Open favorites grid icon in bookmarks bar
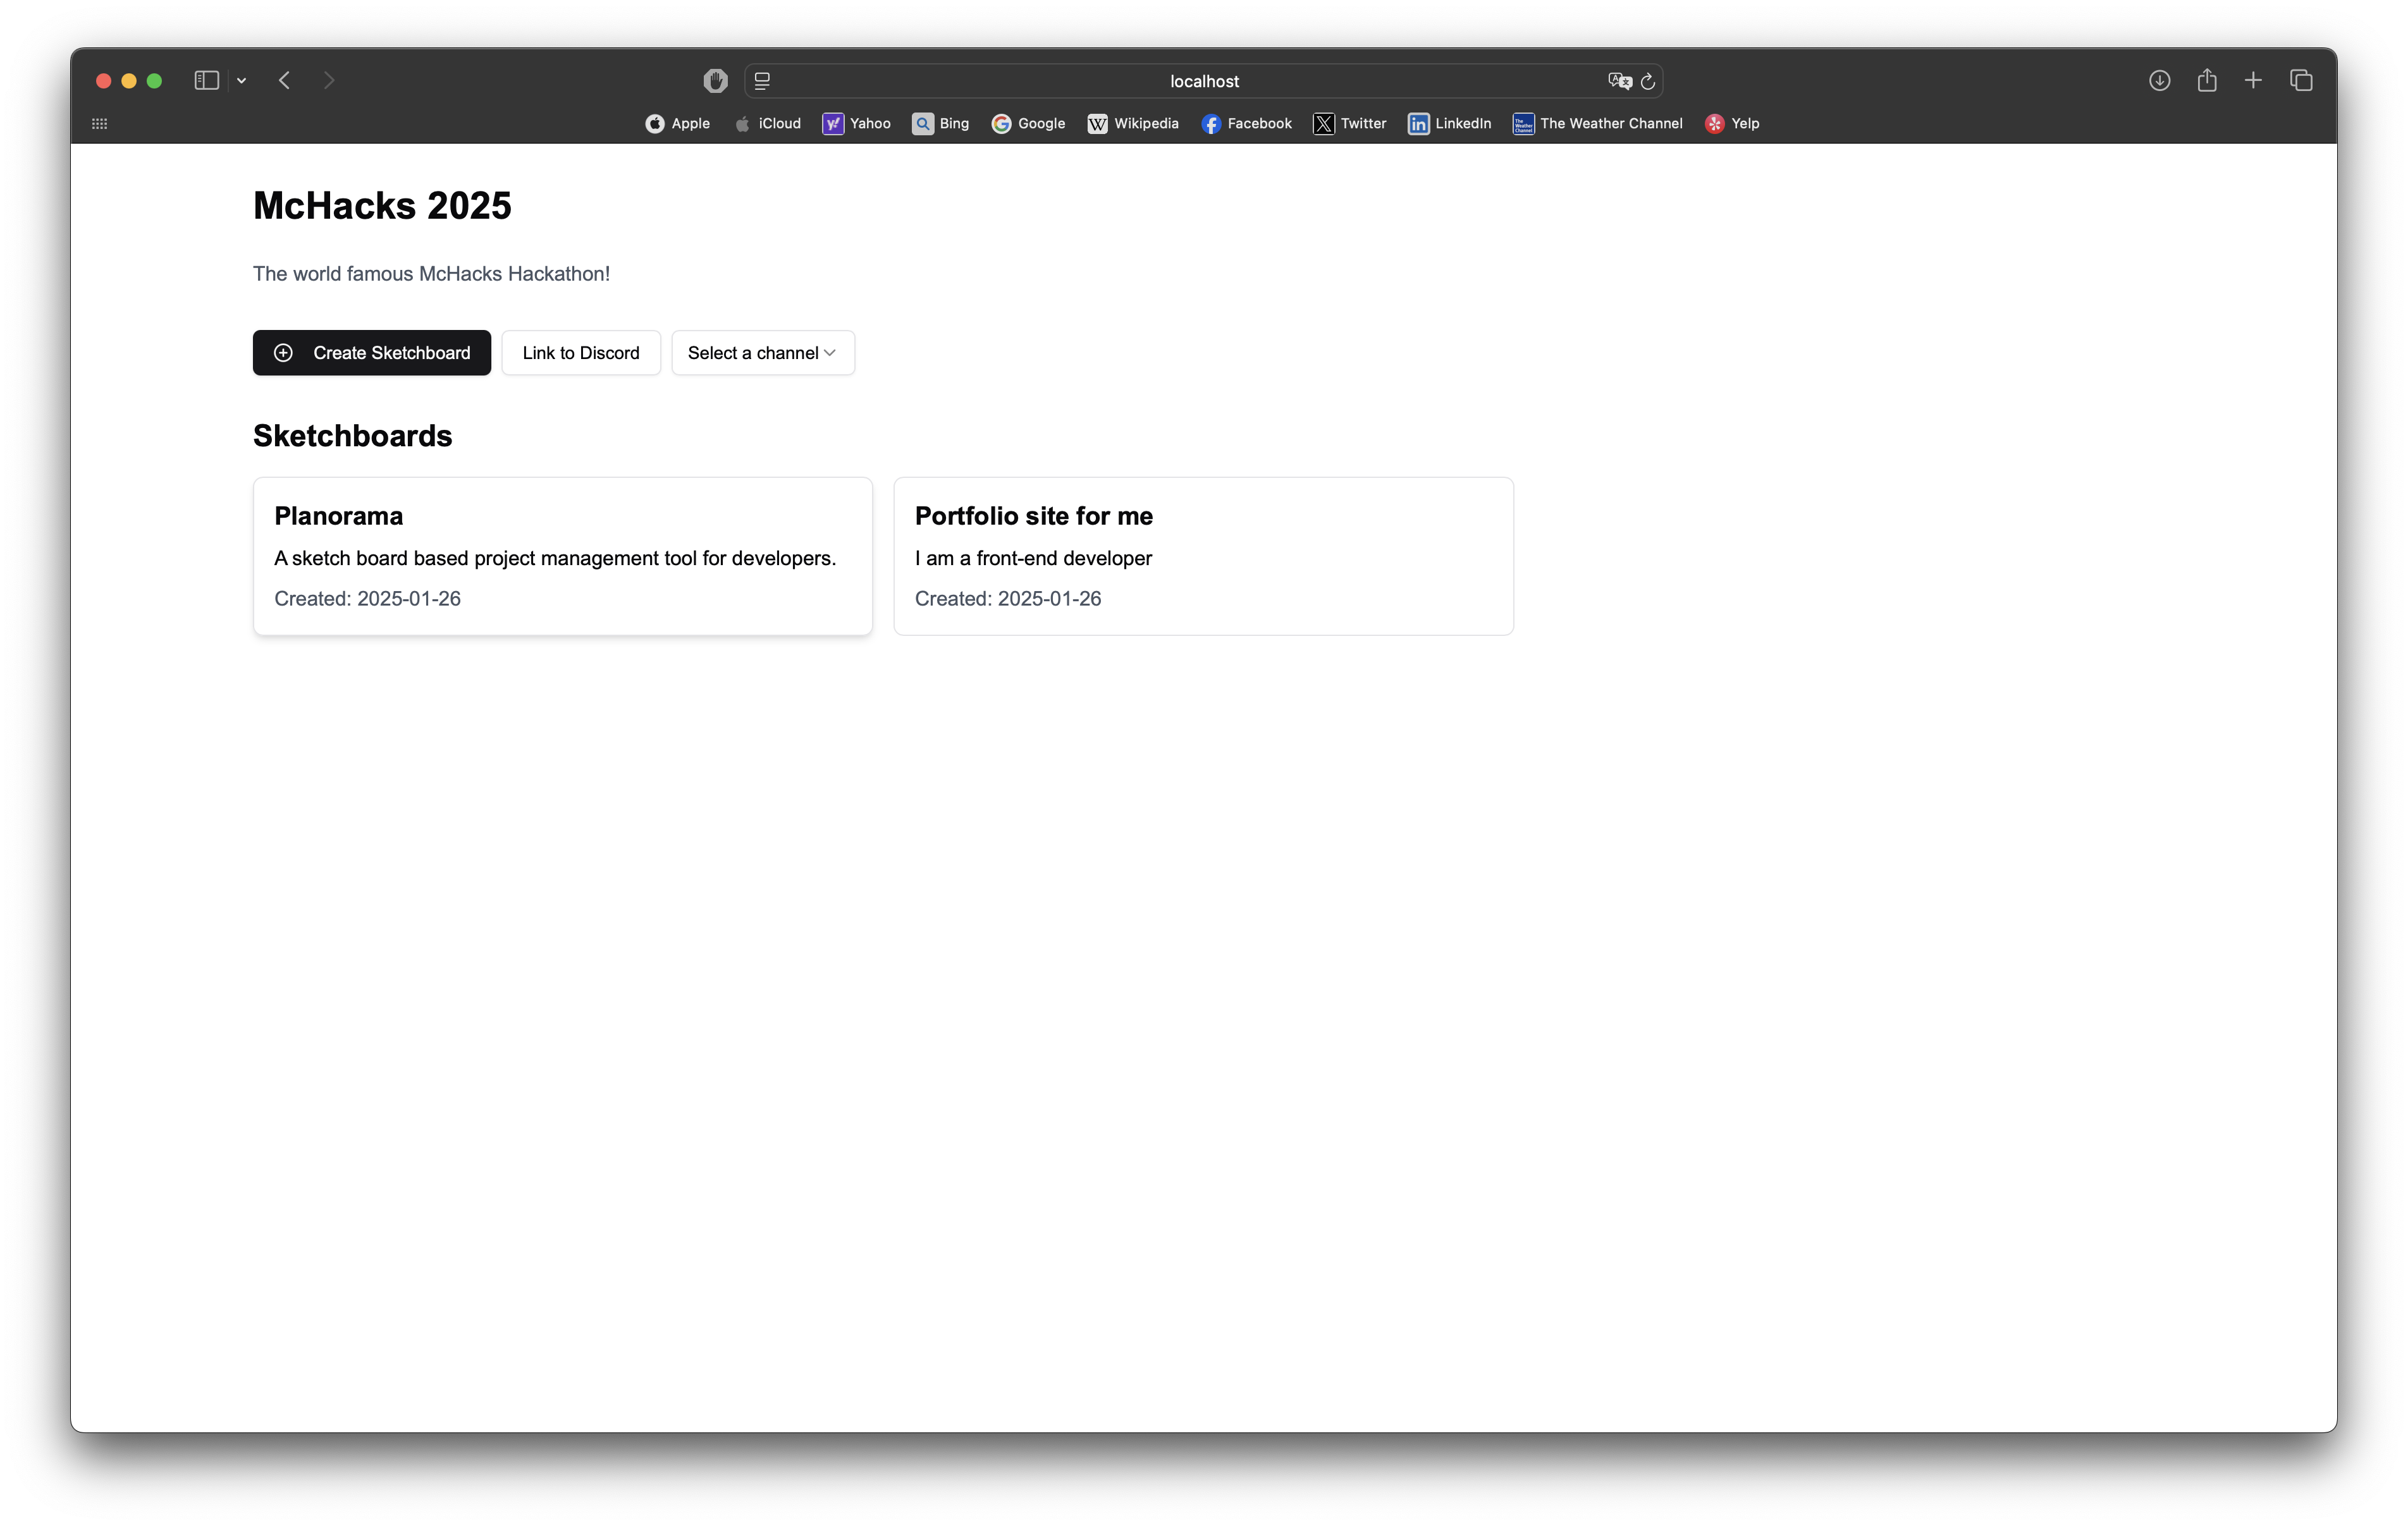The width and height of the screenshot is (2408, 1526). point(99,123)
